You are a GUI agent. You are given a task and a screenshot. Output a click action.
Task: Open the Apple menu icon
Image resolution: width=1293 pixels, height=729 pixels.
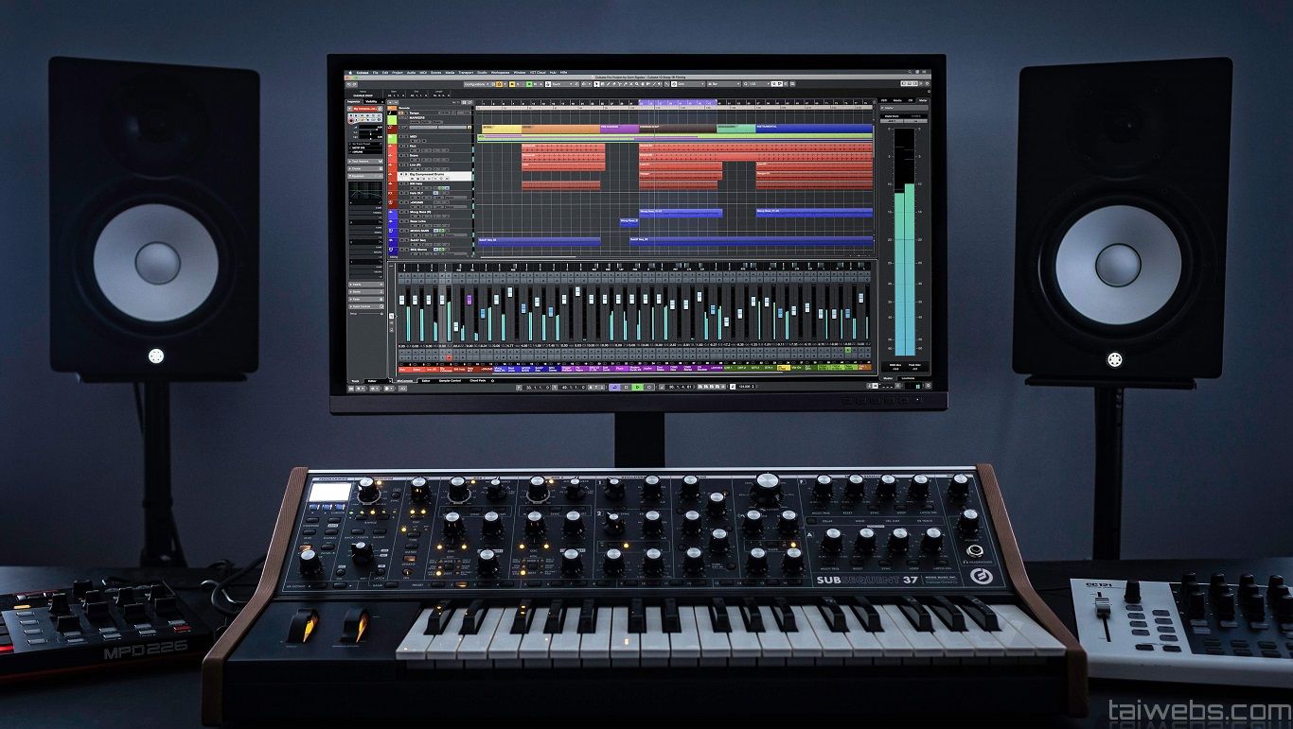[x=349, y=73]
